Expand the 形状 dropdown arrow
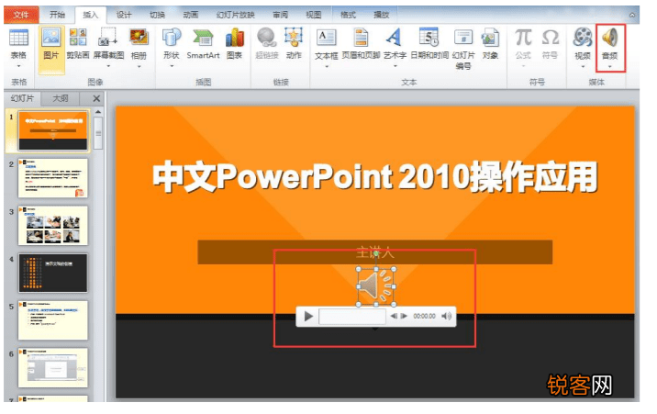The image size is (657, 414). [172, 66]
